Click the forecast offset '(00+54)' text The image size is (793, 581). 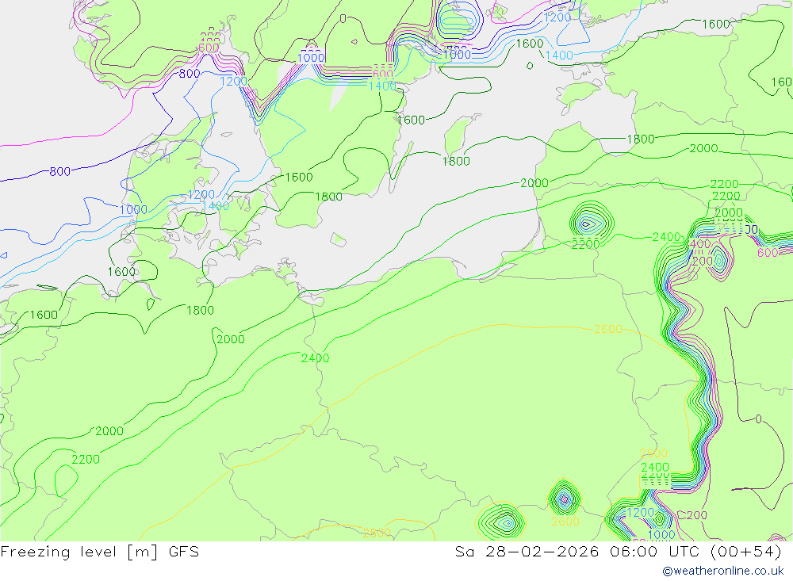click(x=746, y=551)
